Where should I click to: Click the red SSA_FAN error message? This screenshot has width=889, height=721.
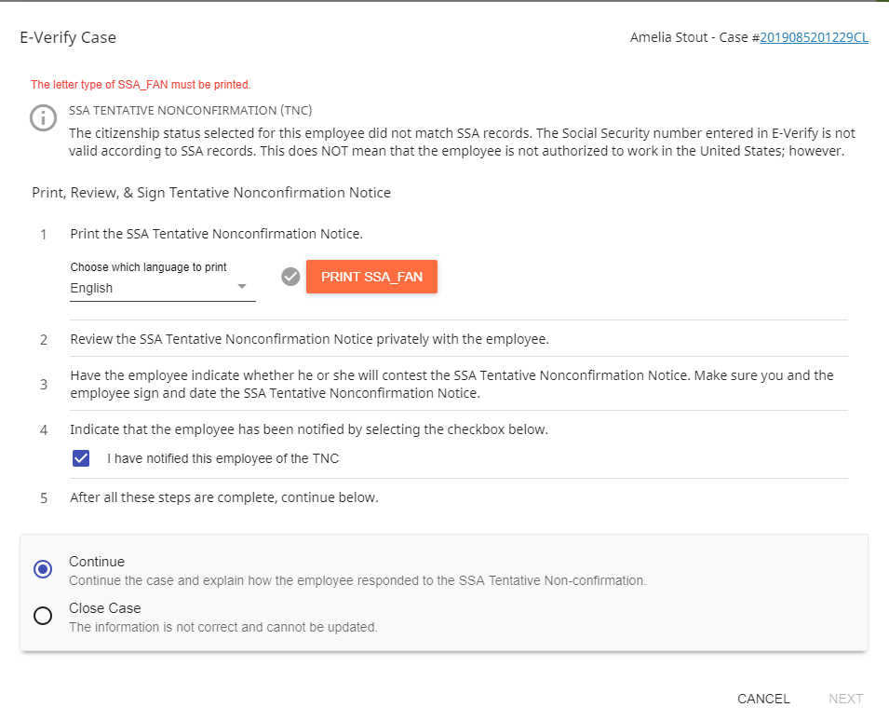click(141, 85)
